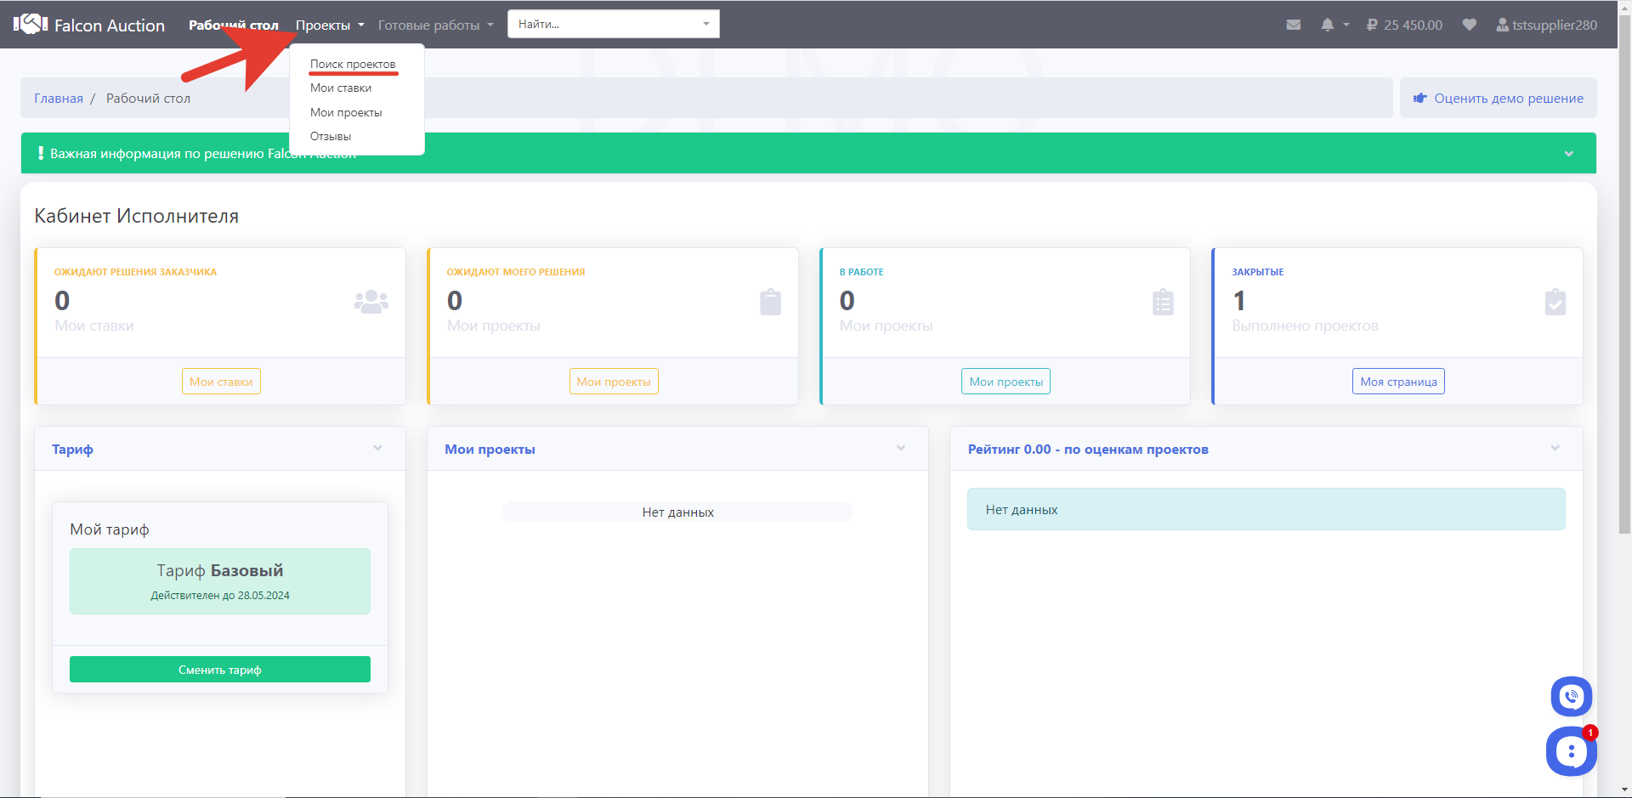Follow the Оценить демо решение link

pos(1499,99)
